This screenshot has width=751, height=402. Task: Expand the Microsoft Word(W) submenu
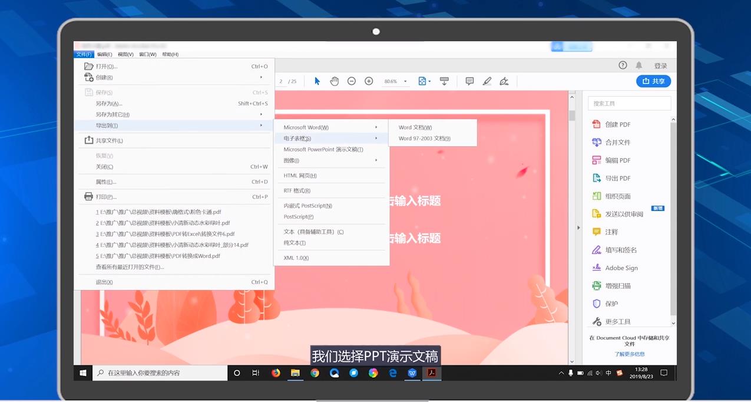click(332, 127)
